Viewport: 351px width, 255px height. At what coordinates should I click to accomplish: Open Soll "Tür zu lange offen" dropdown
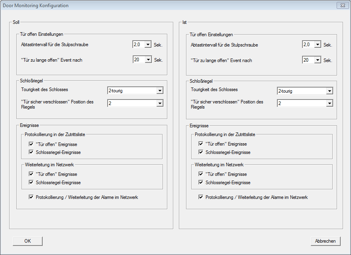coord(148,60)
